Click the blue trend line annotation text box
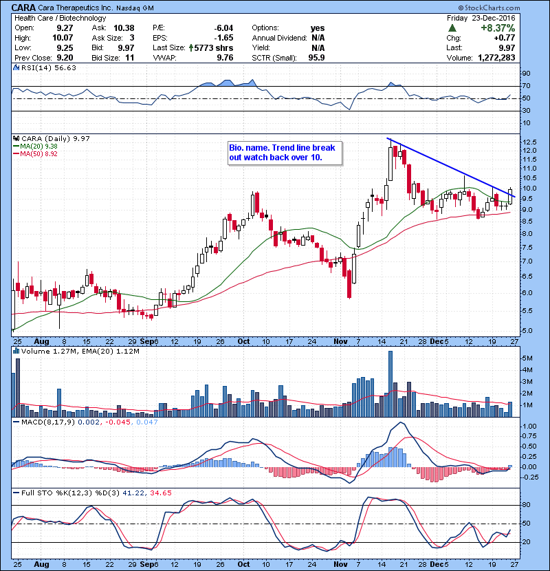This screenshot has height=571, width=550. [285, 153]
